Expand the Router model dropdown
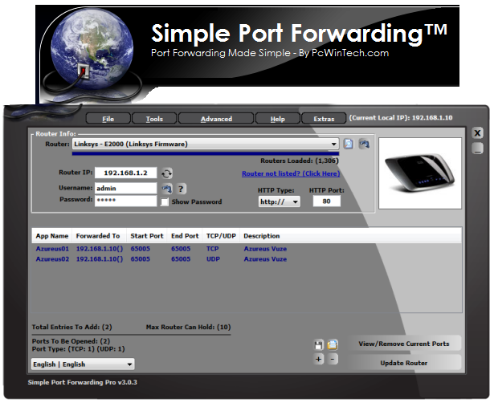This screenshot has height=411, width=490. (206, 144)
